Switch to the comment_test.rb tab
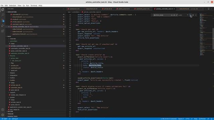Image resolution: width=214 pixels, height=120 pixels. [143, 9]
